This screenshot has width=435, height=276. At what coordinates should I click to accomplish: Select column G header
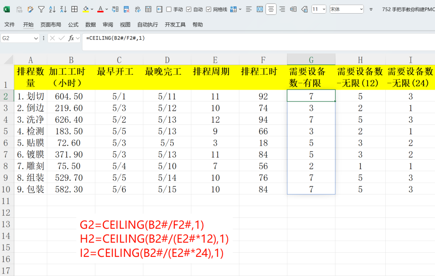311,59
